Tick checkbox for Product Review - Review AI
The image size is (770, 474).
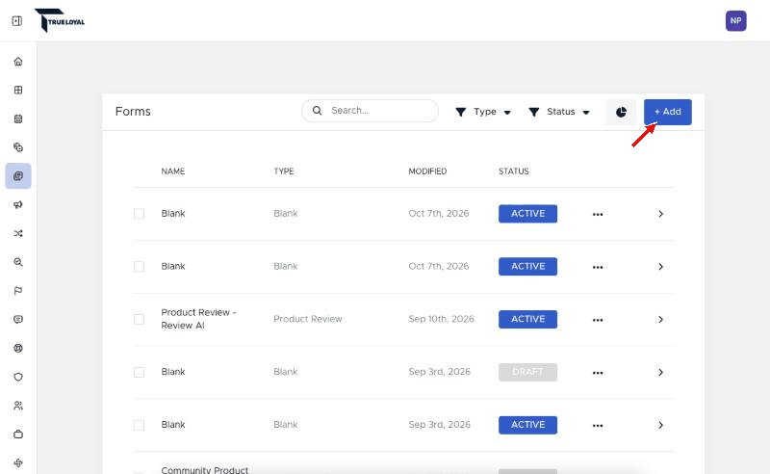click(x=139, y=319)
